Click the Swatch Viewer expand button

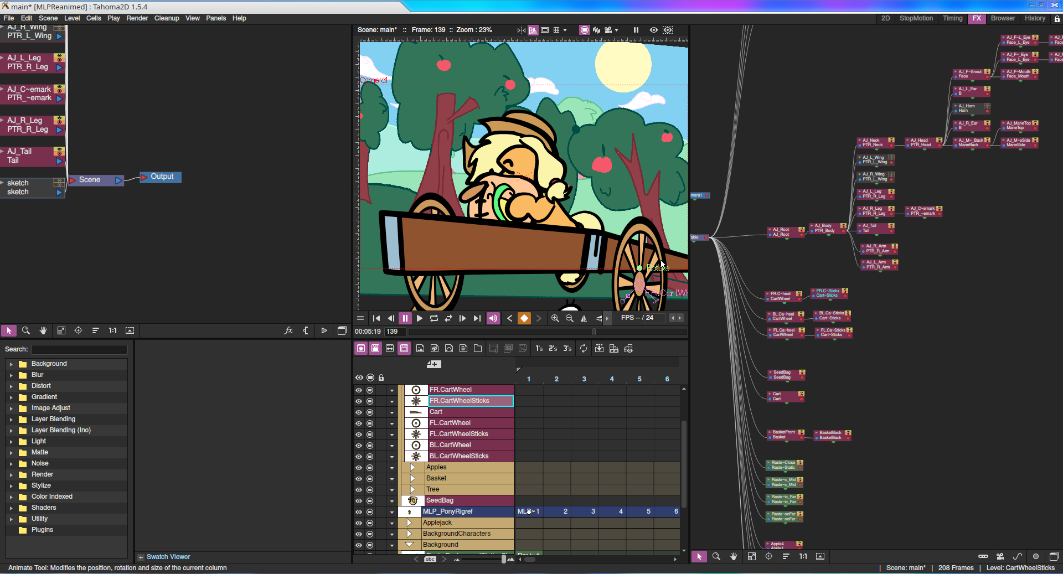pos(141,557)
